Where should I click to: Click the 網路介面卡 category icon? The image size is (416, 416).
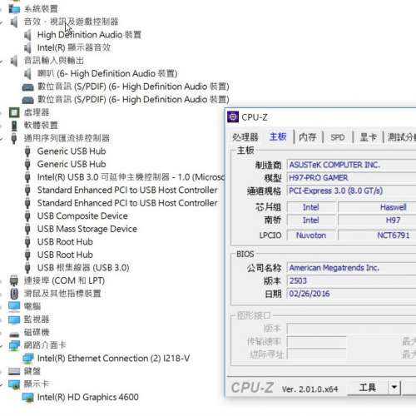(14, 345)
